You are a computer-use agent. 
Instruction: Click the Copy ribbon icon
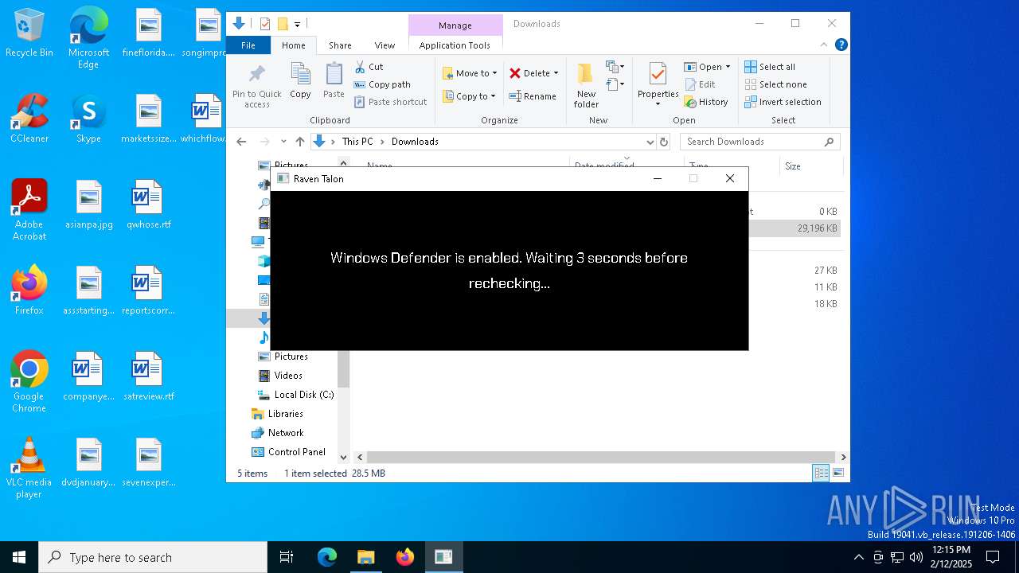click(x=300, y=80)
